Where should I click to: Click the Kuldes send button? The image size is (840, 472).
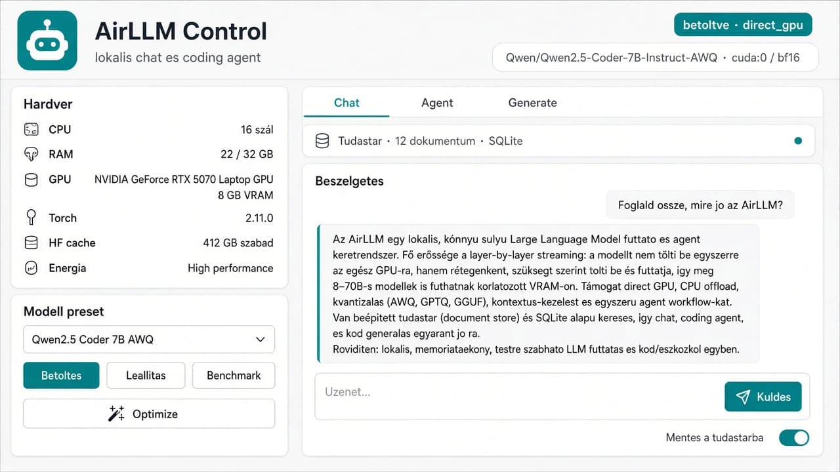point(763,397)
